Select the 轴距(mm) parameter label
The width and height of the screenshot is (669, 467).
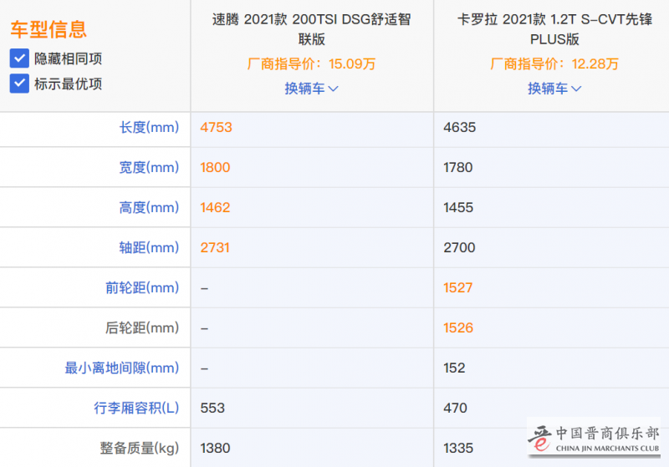(149, 247)
